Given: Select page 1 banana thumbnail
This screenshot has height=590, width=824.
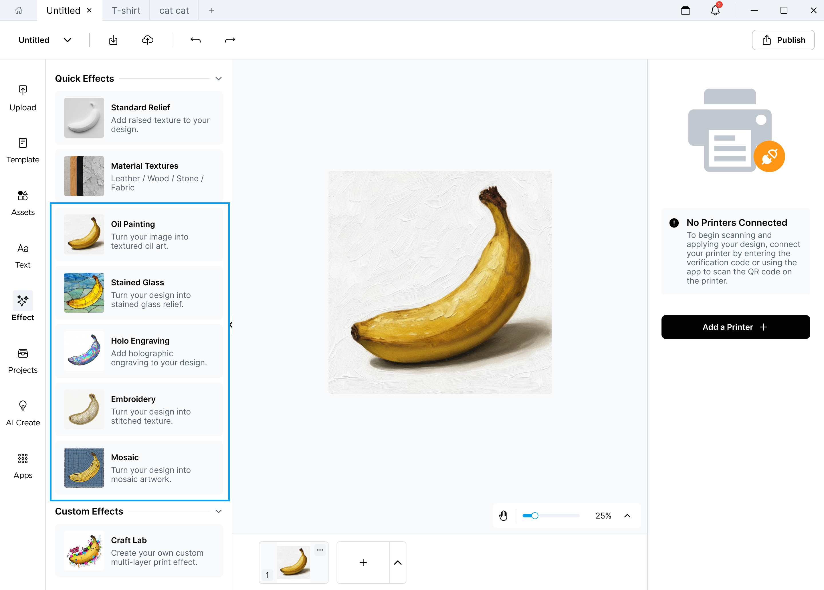Looking at the screenshot, I should [293, 562].
